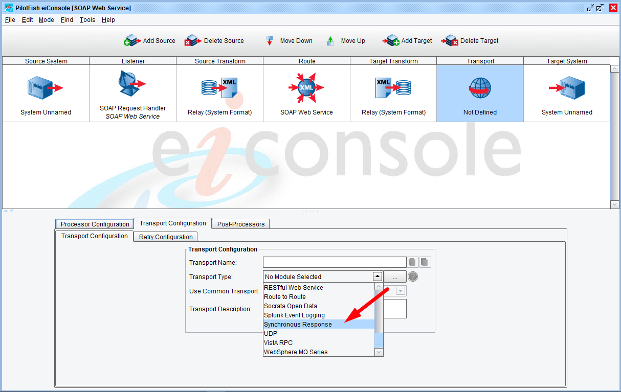Click the Add Target icon
This screenshot has height=392, width=621.
pyautogui.click(x=391, y=41)
